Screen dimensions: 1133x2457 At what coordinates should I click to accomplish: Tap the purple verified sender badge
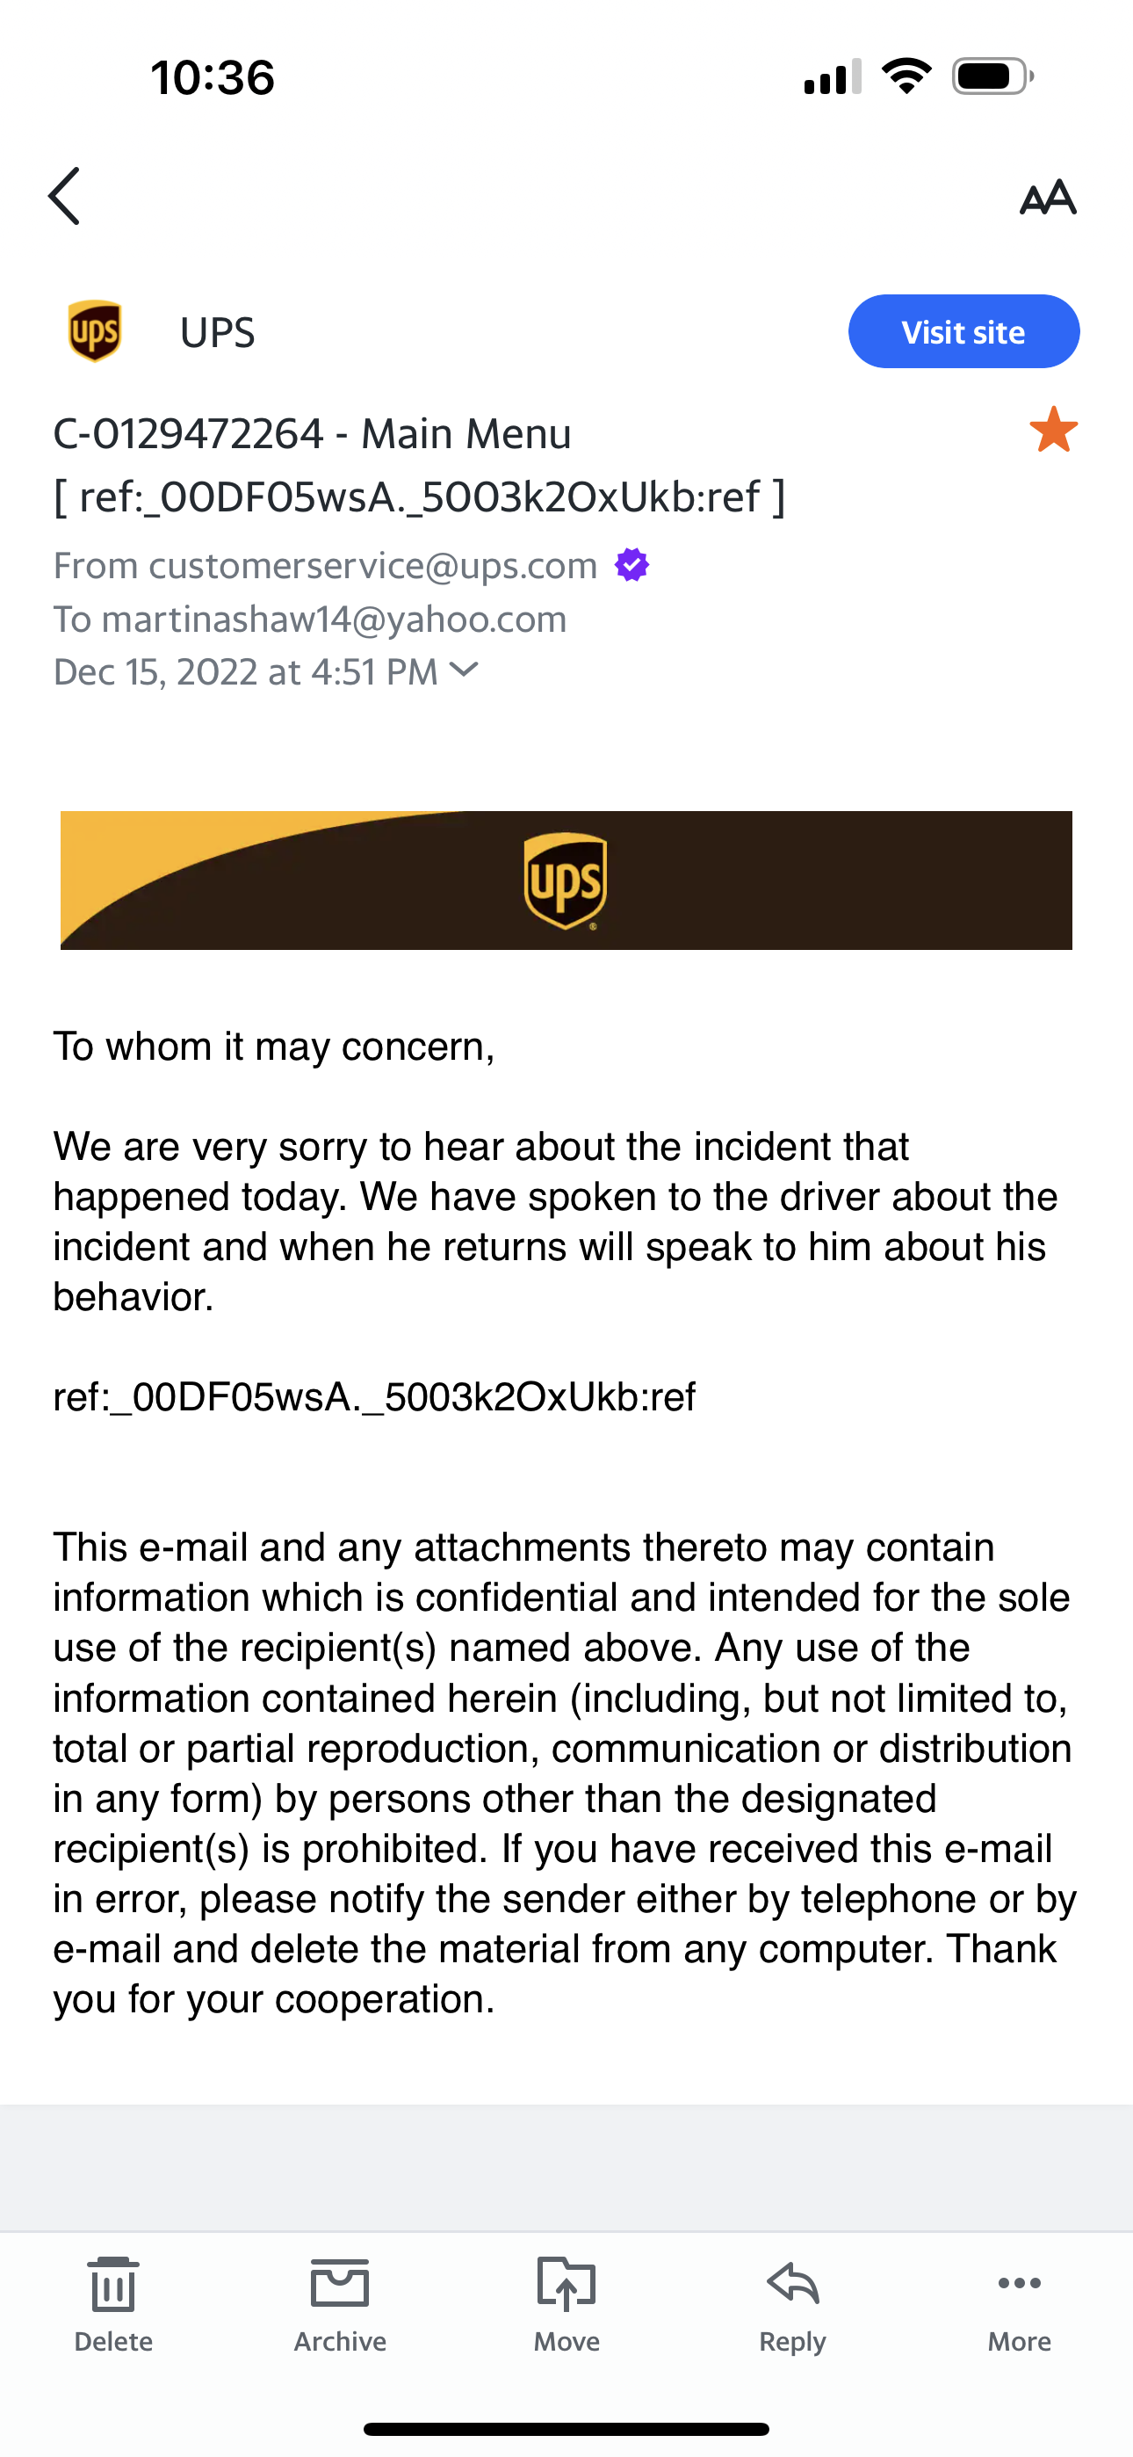(631, 565)
